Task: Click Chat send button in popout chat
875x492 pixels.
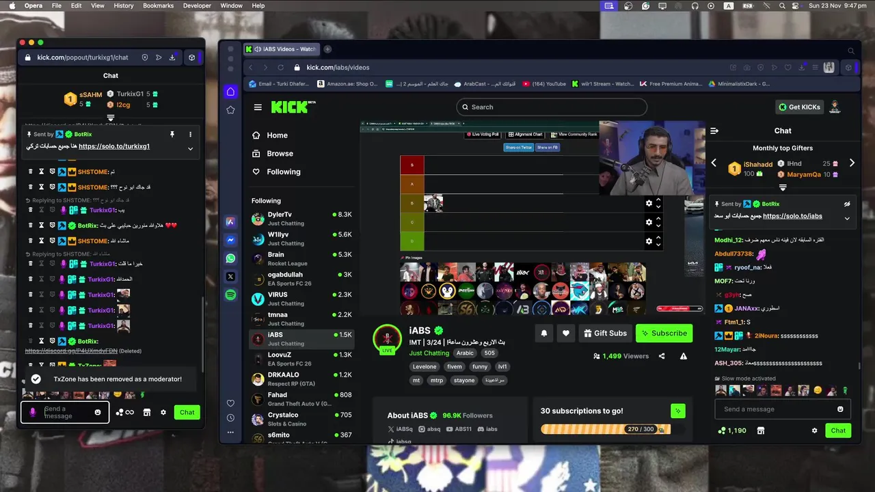Action: pos(187,412)
